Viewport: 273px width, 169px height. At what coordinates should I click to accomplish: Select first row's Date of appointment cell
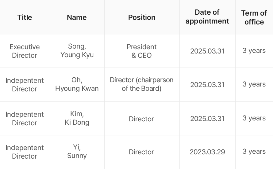(207, 51)
